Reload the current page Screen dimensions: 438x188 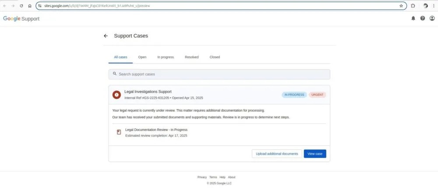click(21, 6)
